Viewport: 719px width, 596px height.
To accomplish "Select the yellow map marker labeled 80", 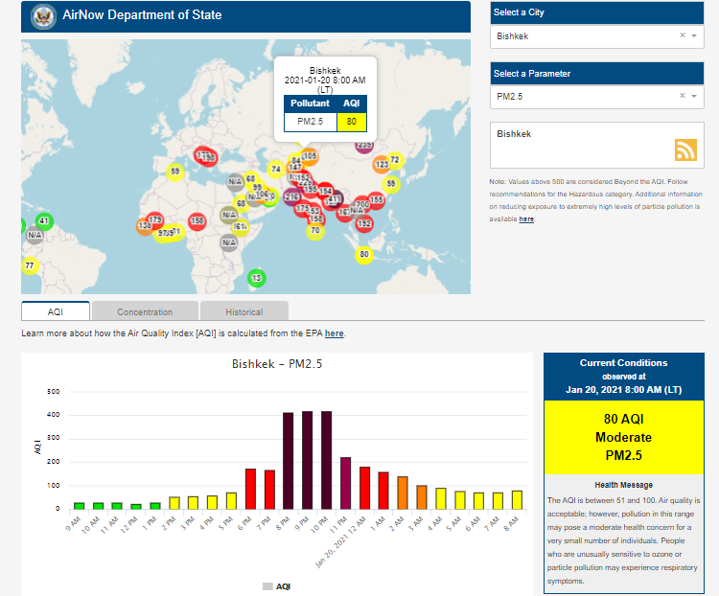I will pos(363,254).
